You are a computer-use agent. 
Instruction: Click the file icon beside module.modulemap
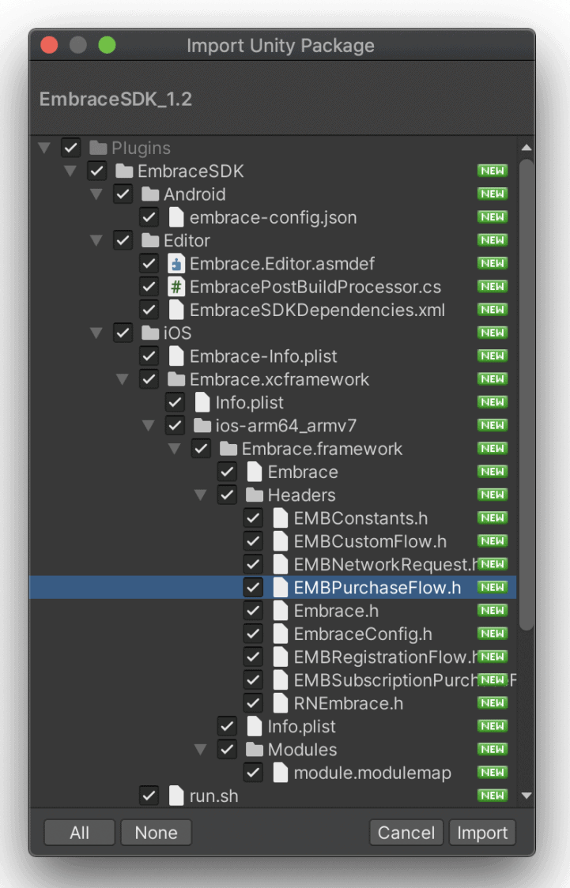tap(280, 773)
